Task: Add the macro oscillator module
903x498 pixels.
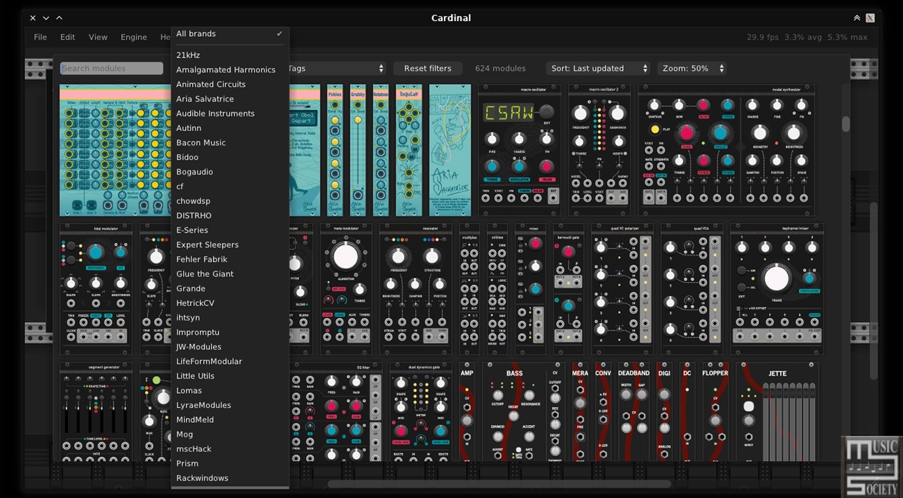Action: point(519,151)
